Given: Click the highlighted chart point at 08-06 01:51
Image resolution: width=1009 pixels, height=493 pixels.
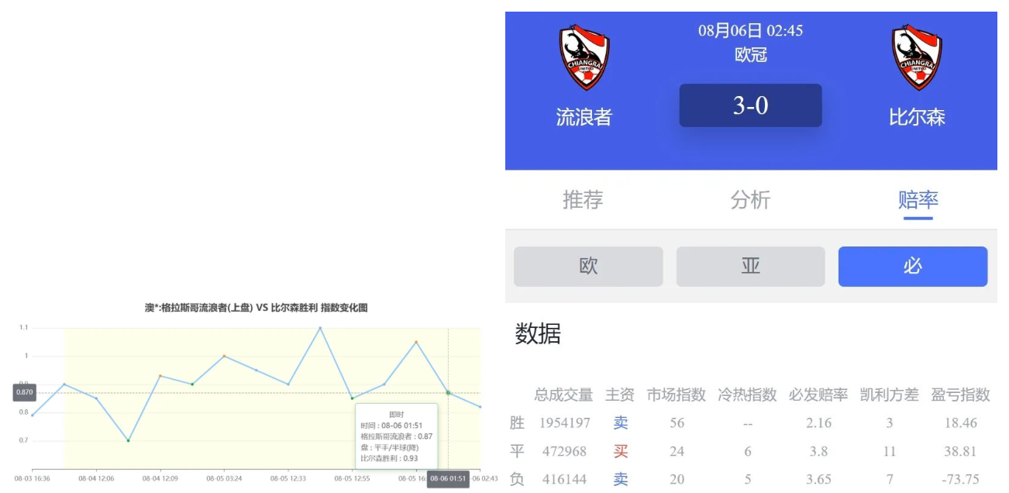Looking at the screenshot, I should tap(448, 393).
